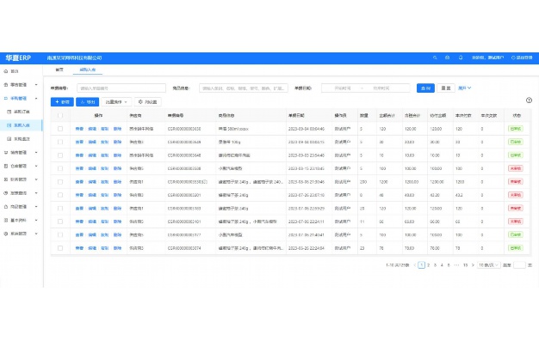Expand the 仓库管理 sidebar menu arrow
Viewport: 539px width, 340px height.
[36, 166]
